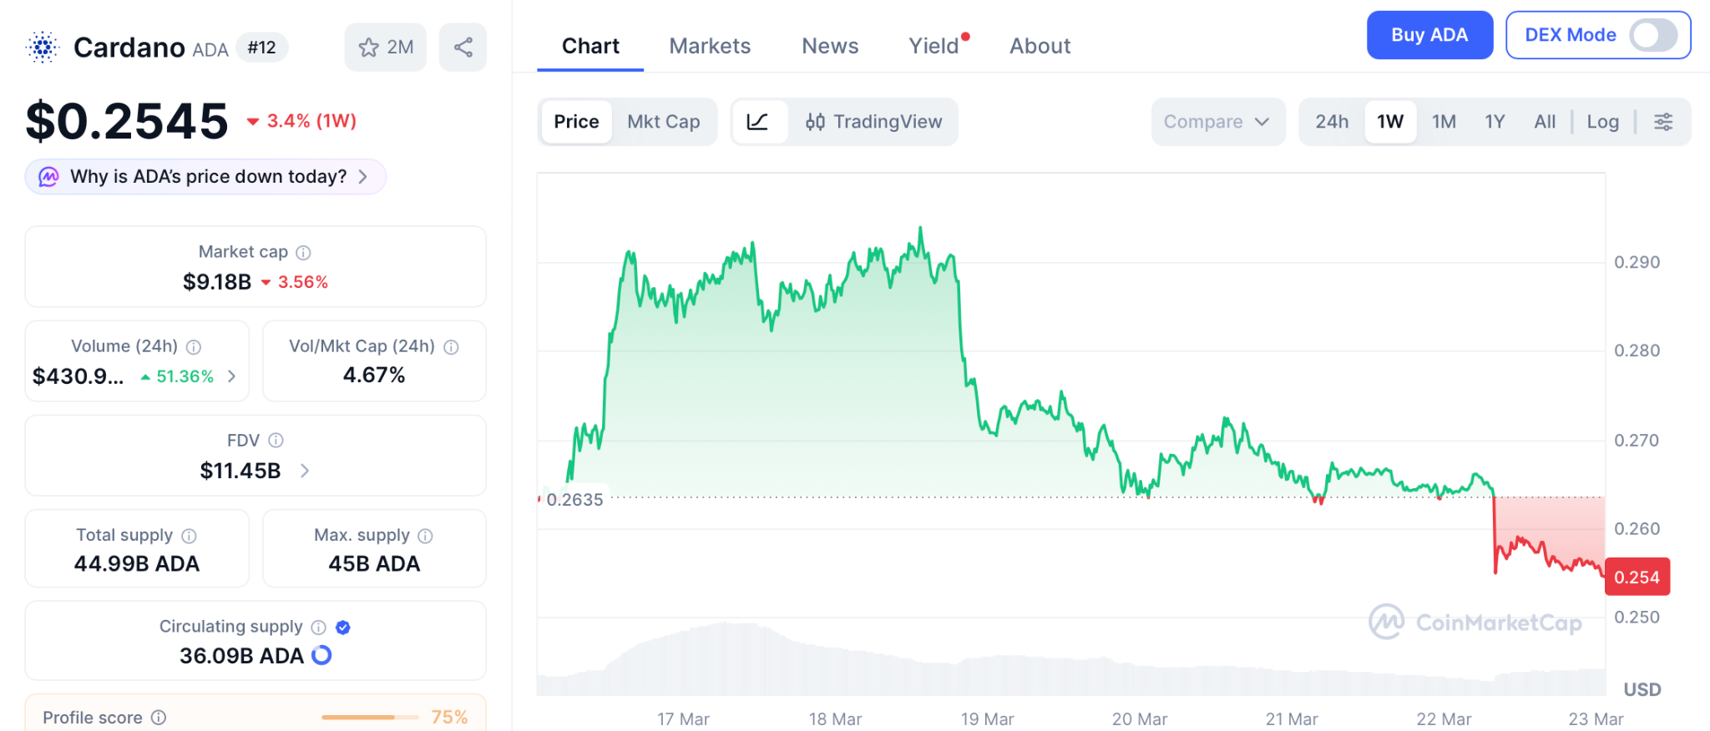
Task: Switch to the Markets tab
Action: coord(710,46)
